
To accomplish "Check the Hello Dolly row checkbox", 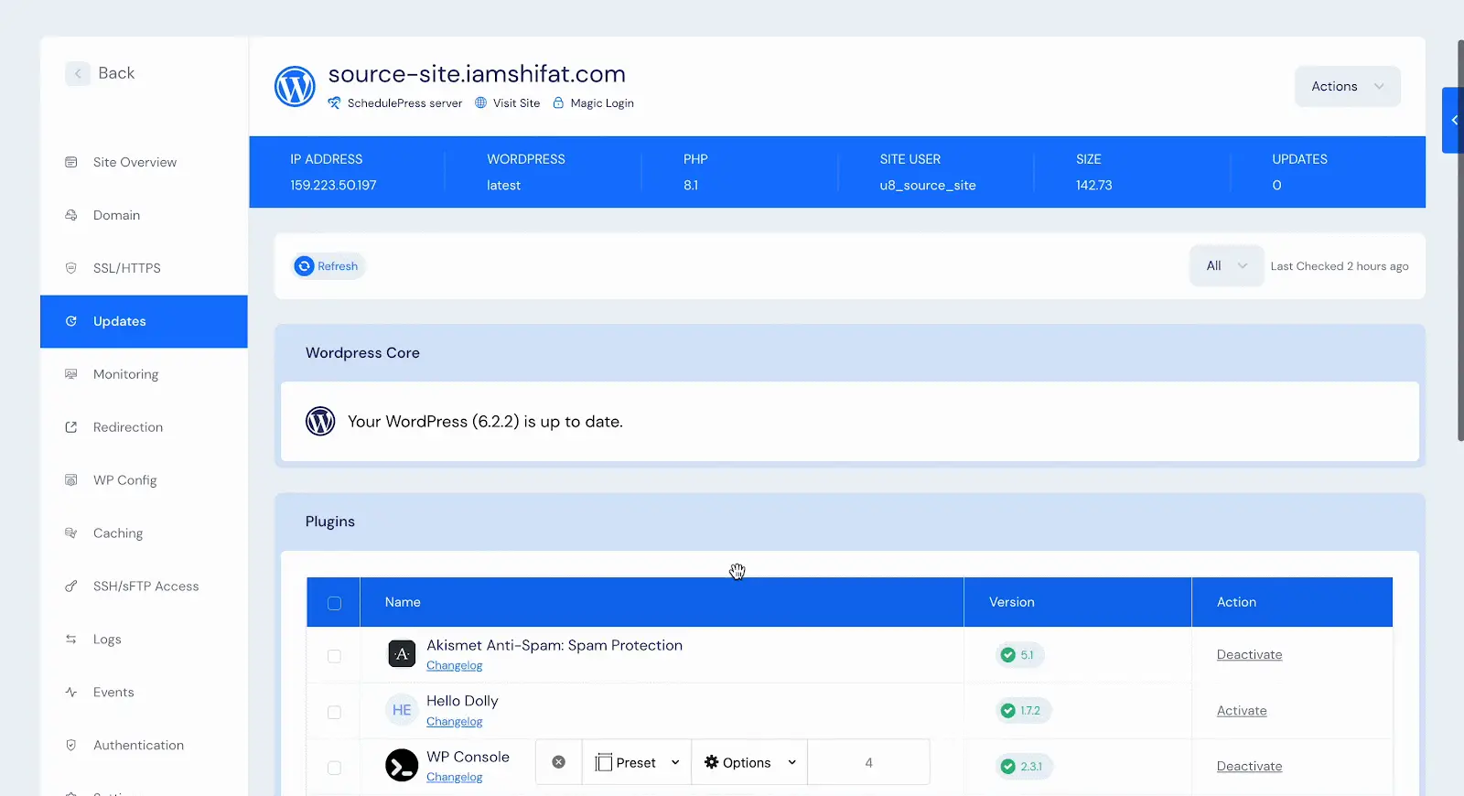I will 334,712.
